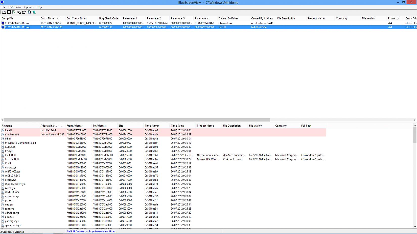Click the Save Selected Items floppy icon
Image resolution: width=417 pixels, height=234 pixels.
[9, 12]
